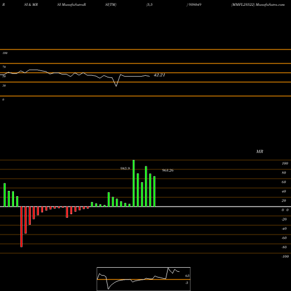The image size is (291, 291).
Task: Click the RSI value label 42.21
Action: click(x=159, y=75)
